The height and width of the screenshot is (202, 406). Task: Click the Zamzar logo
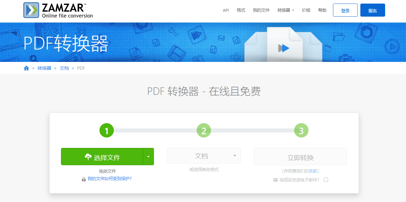point(58,10)
